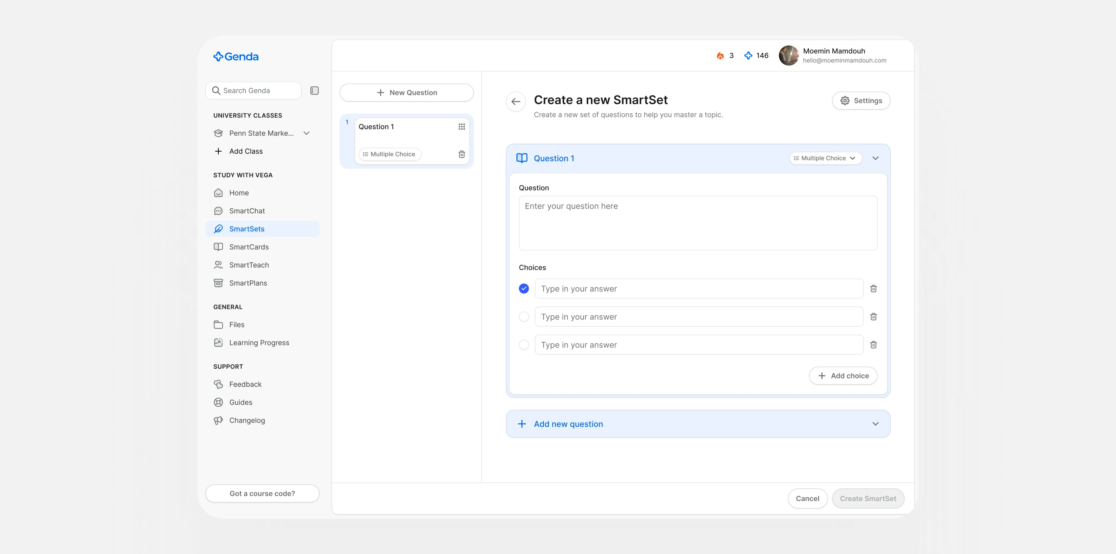Grab the drag handle on Question 1 card
The image size is (1116, 554).
[461, 127]
